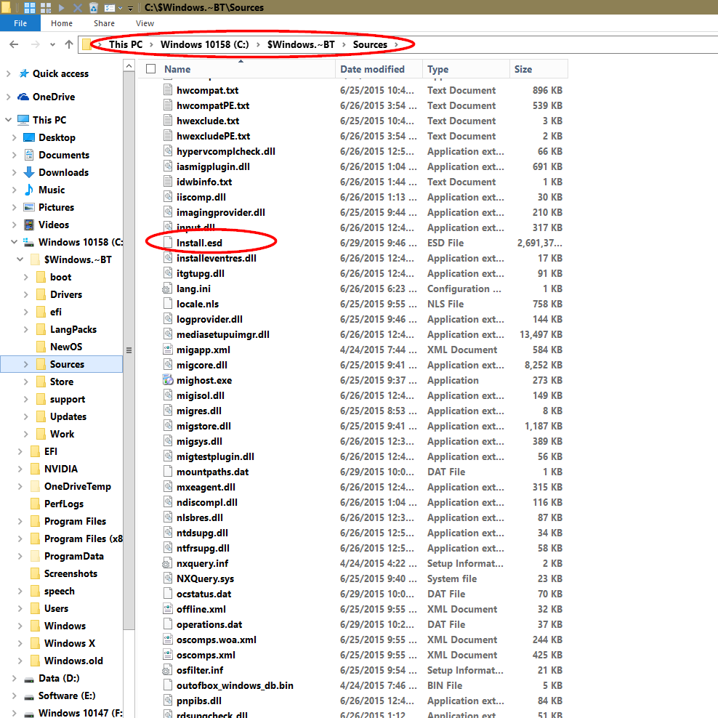Expand the Quick access tree node
Image resolution: width=718 pixels, height=718 pixels.
click(x=8, y=73)
